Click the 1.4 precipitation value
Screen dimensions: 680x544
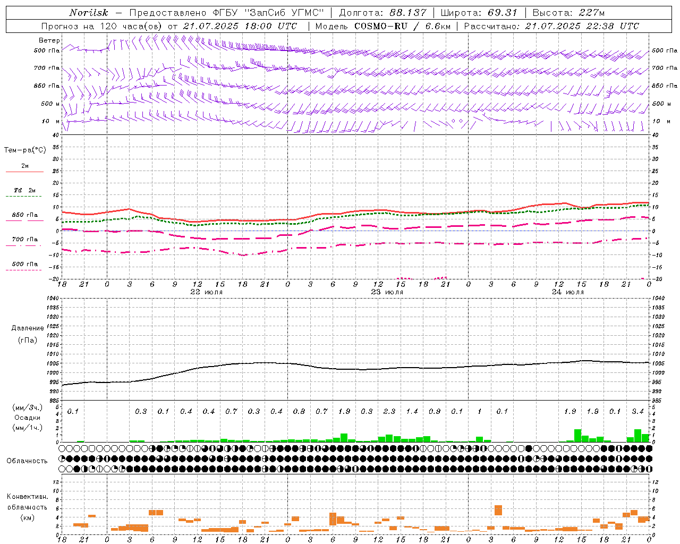point(412,411)
